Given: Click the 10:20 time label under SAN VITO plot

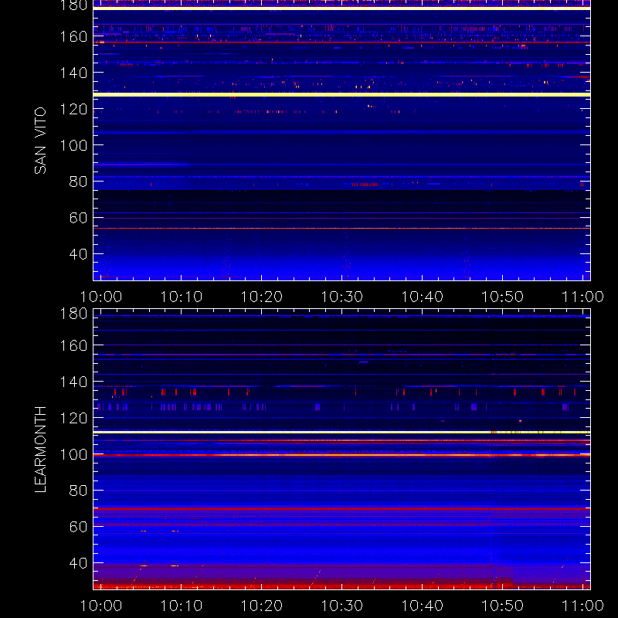Looking at the screenshot, I should pos(262,297).
